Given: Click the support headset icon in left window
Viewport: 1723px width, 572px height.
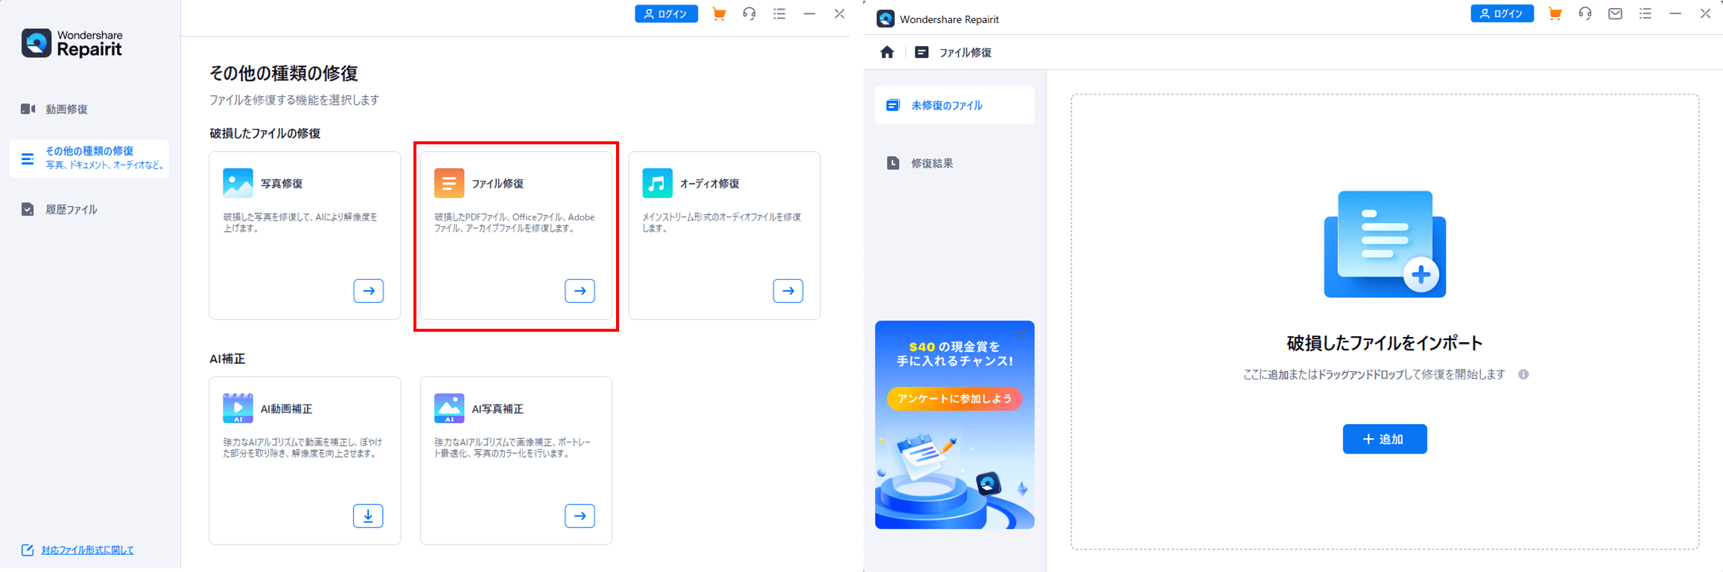Looking at the screenshot, I should tap(749, 14).
